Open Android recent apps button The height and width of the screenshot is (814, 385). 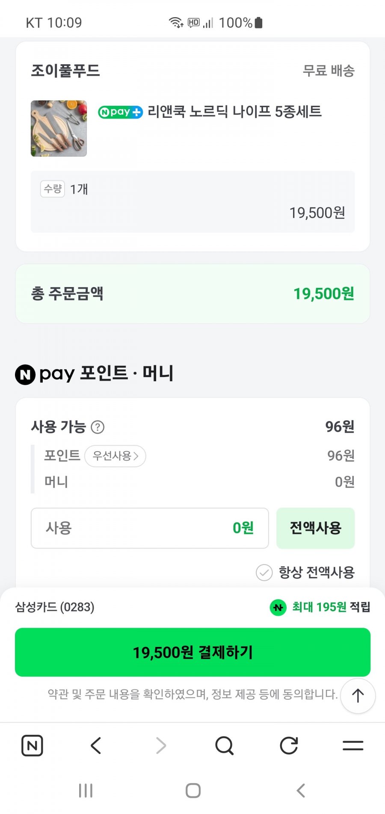pos(86,790)
